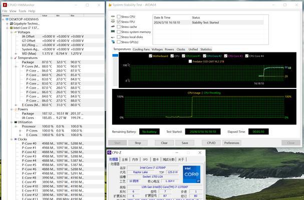Image resolution: width=304 pixels, height=200 pixels.
Task: Switch to the Cooling Fans tab
Action: 141,49
